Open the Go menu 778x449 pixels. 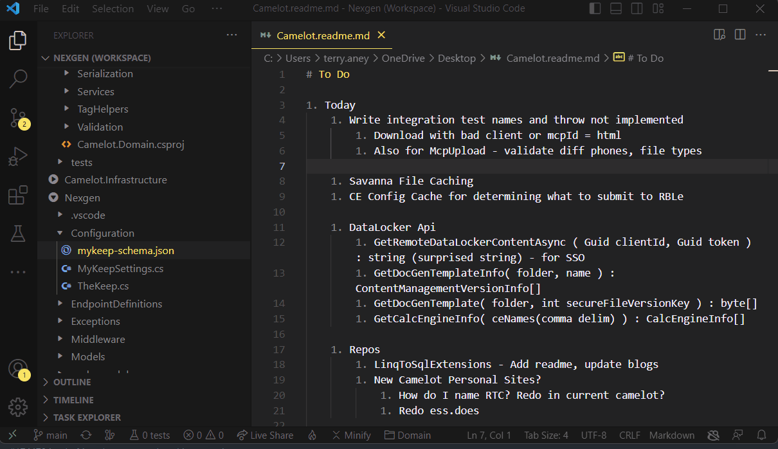[188, 9]
